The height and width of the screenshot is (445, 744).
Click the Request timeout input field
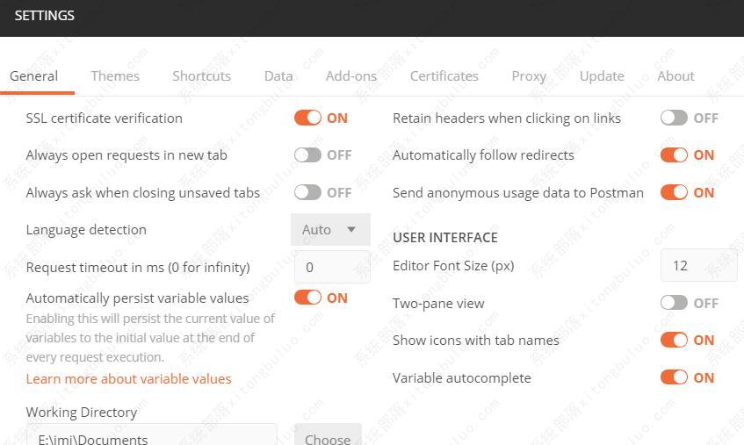(332, 267)
